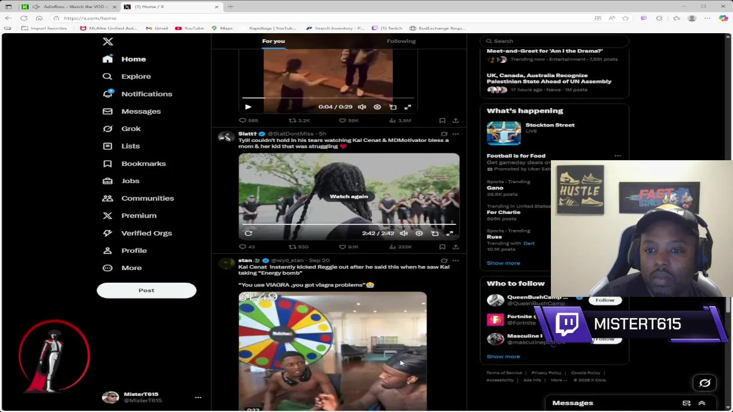Image resolution: width=733 pixels, height=412 pixels.
Task: Open Verified Orgs page
Action: pyautogui.click(x=137, y=233)
